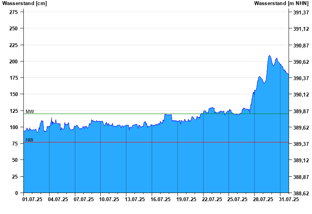Screen dimensions: 312x214
Task: Select the 10.07.25 date label
Action: click(x=109, y=199)
